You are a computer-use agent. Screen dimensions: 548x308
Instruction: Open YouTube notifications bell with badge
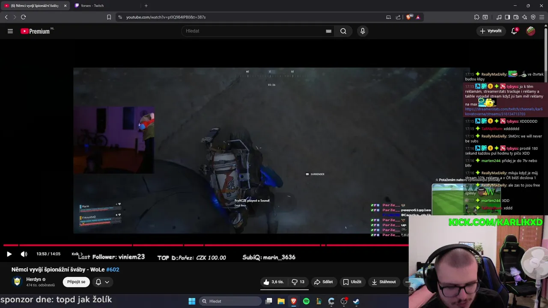point(515,31)
